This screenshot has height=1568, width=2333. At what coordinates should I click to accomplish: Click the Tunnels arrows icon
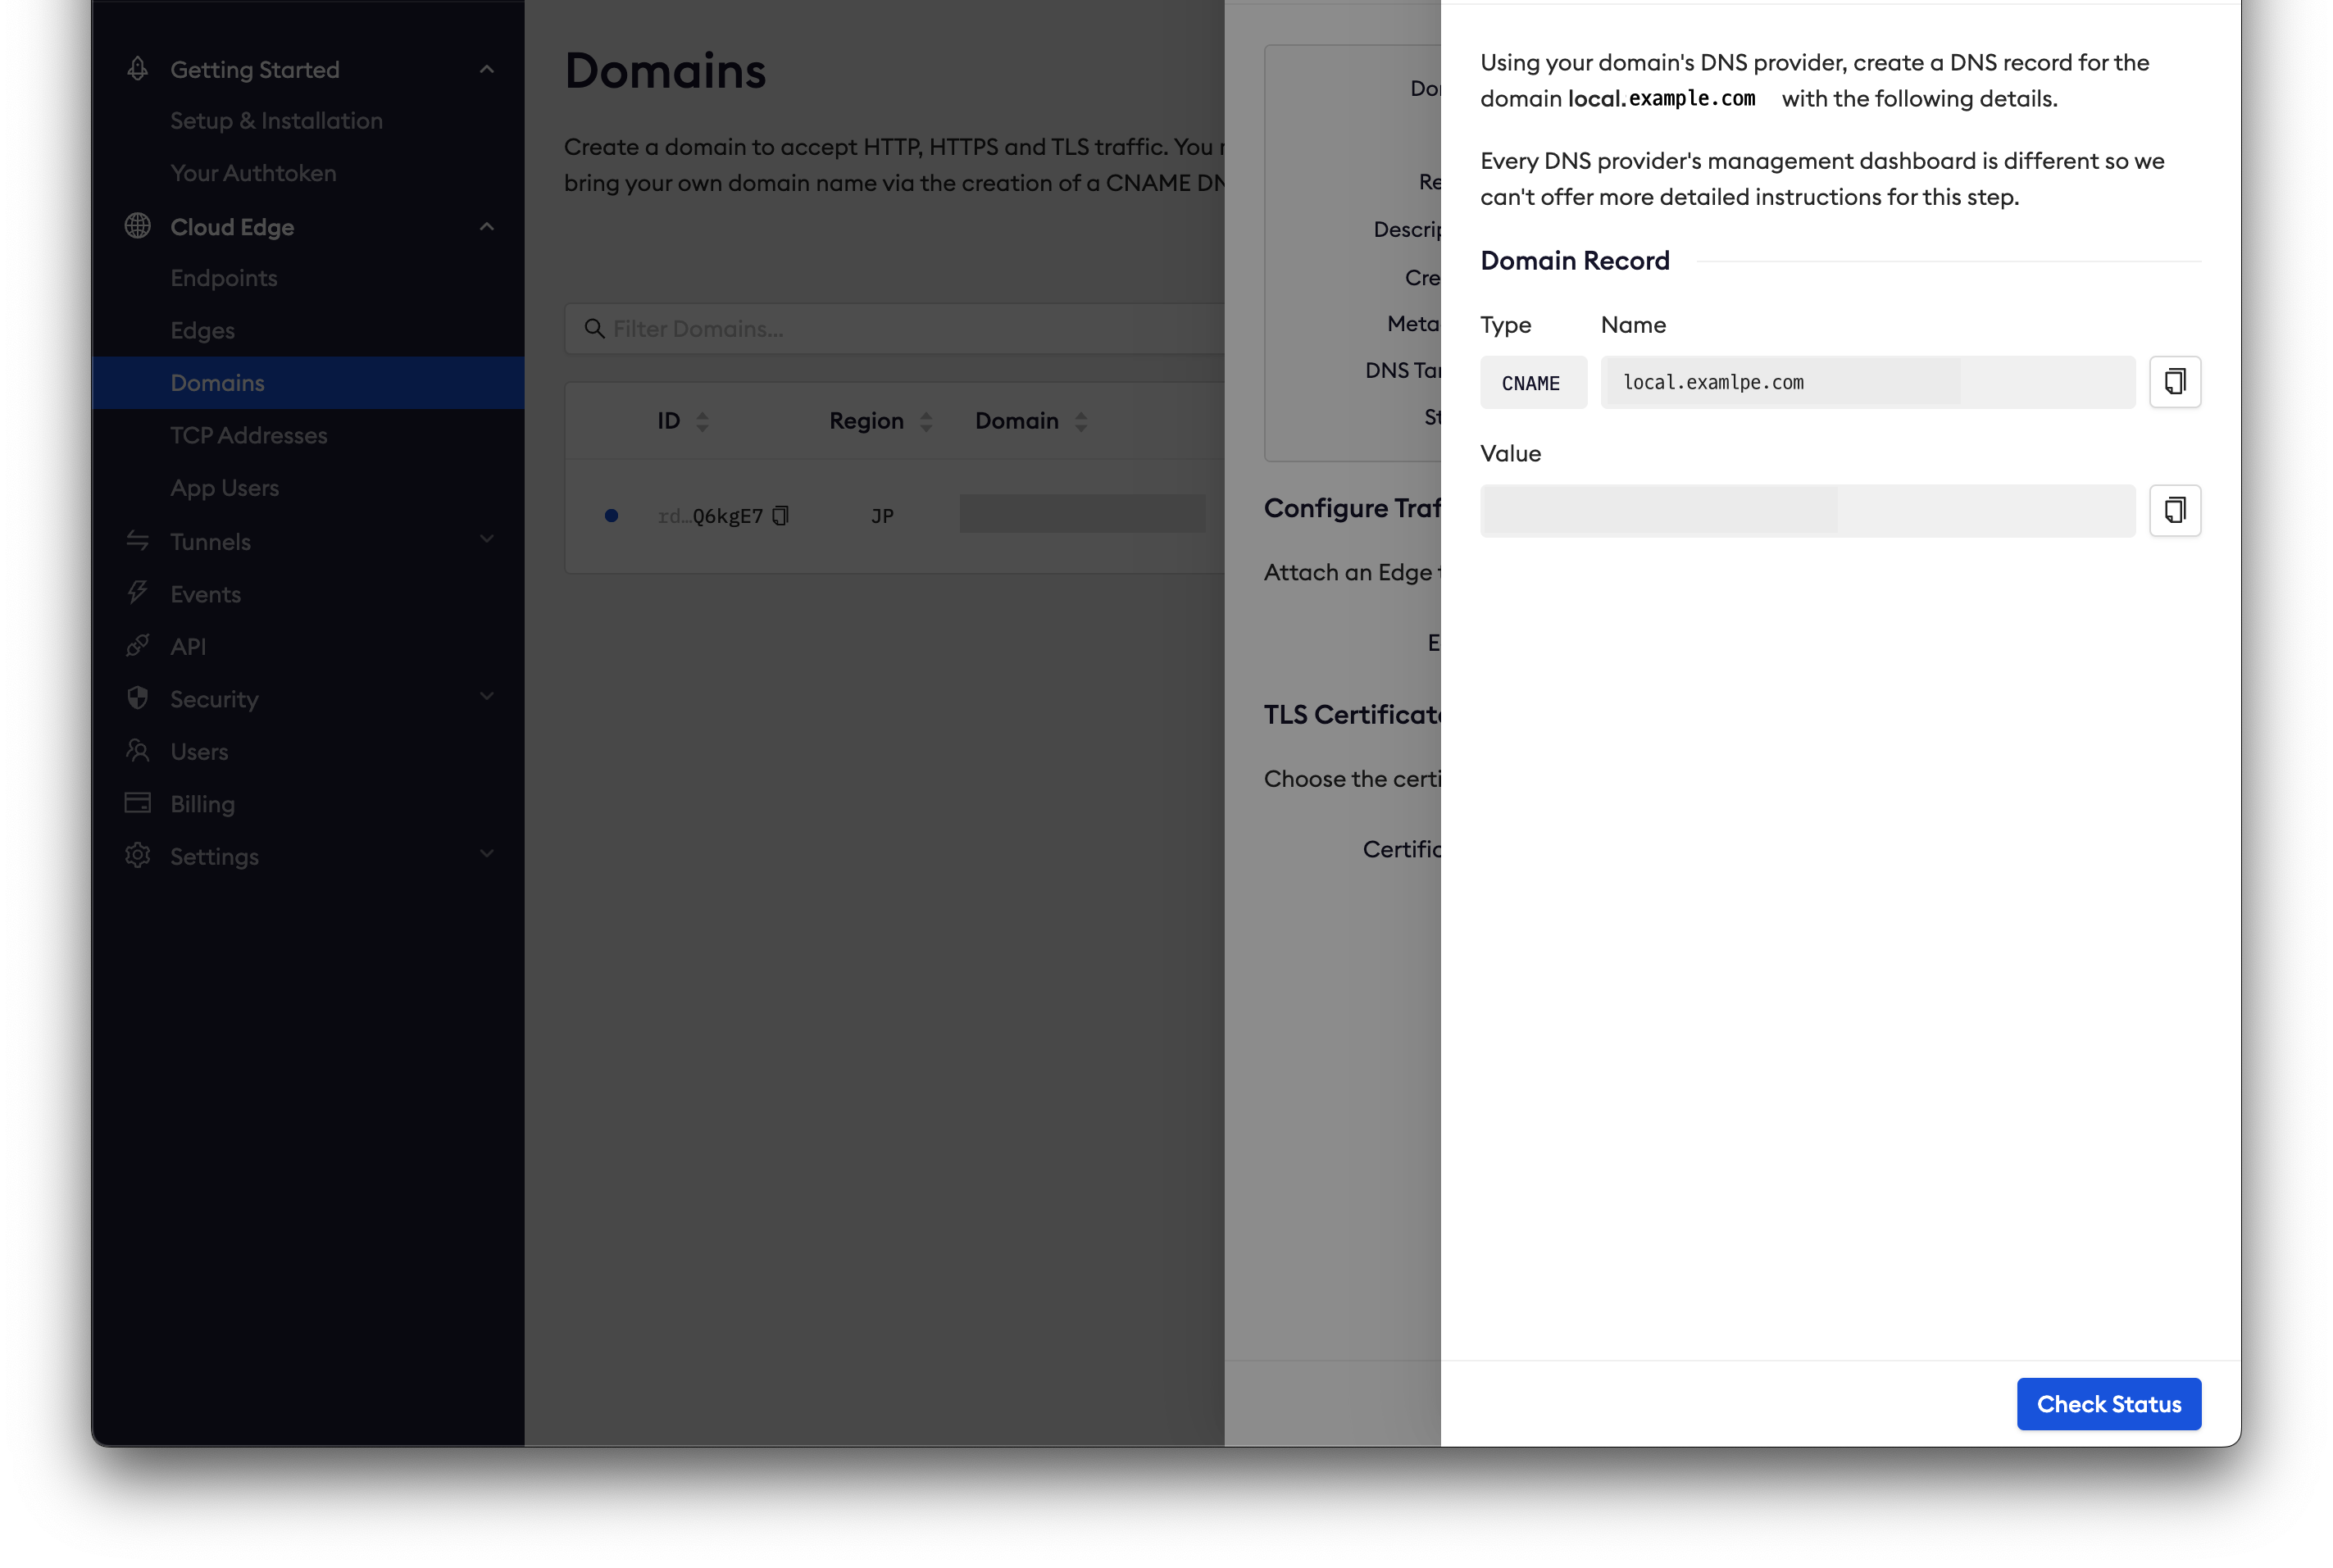138,541
